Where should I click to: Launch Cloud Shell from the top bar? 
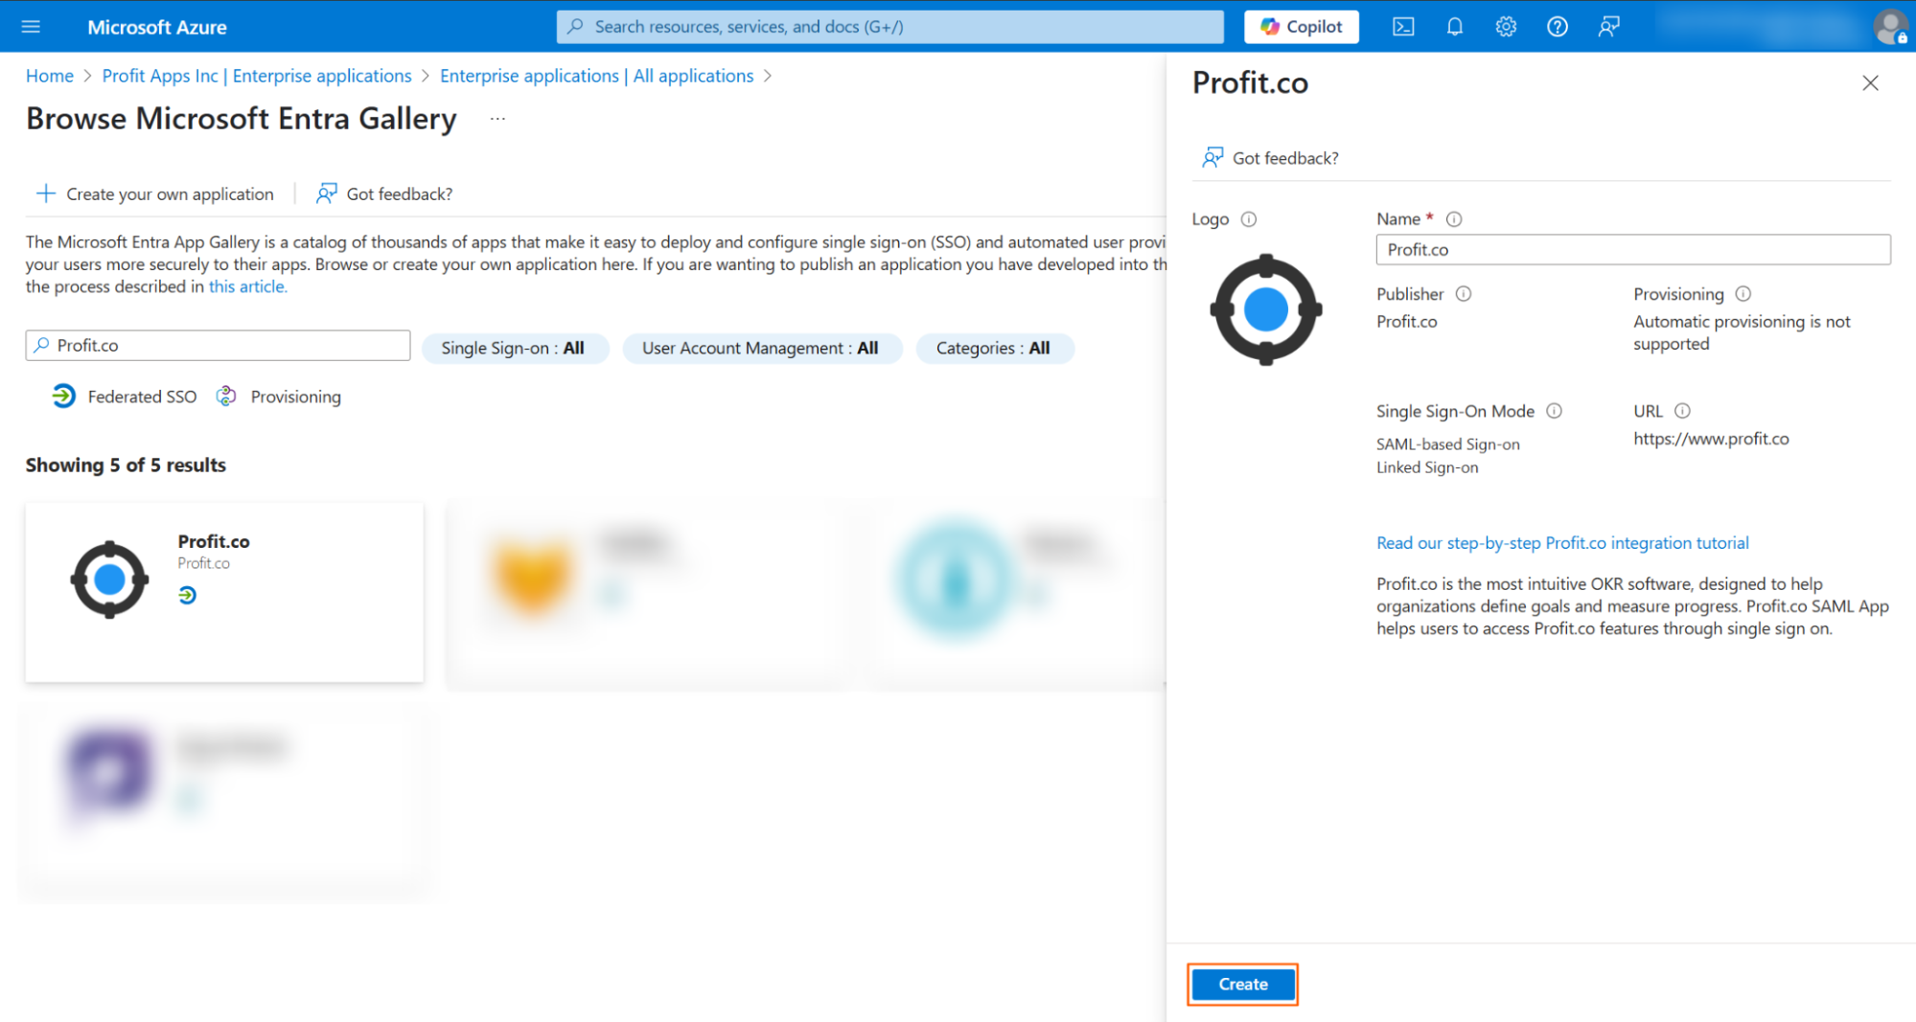pyautogui.click(x=1403, y=27)
